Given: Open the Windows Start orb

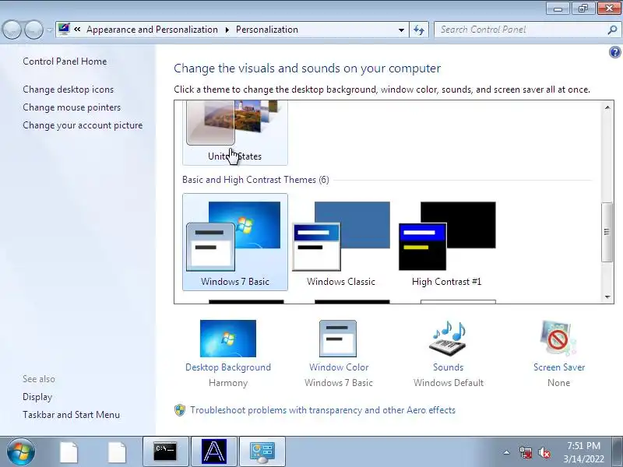Looking at the screenshot, I should [x=20, y=451].
